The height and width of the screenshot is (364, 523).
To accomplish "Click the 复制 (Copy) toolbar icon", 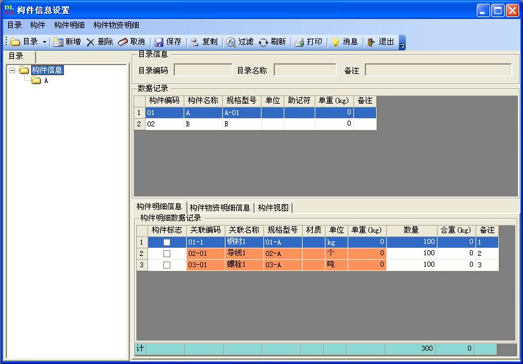I will pyautogui.click(x=195, y=42).
